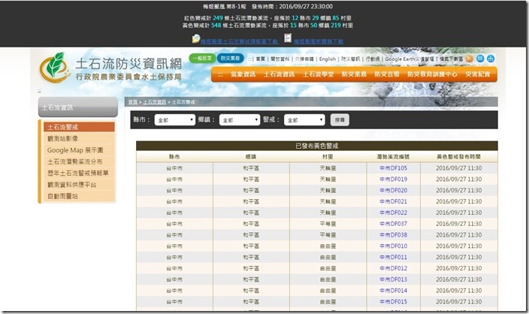Screen dimensions: 529x314
Task: Click the sitemap icon in top bar
Action: (491, 59)
